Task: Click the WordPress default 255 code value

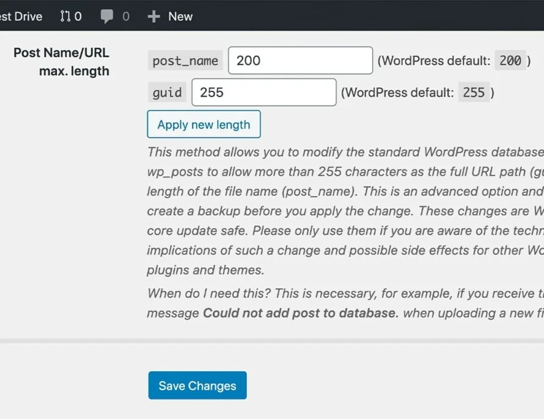Action: (x=474, y=92)
